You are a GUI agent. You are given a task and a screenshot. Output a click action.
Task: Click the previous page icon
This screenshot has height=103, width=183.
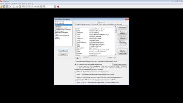(x=41, y=7)
